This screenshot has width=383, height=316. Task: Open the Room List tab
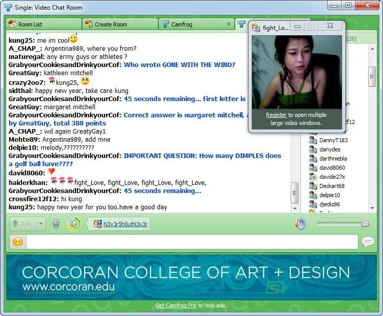(x=44, y=24)
